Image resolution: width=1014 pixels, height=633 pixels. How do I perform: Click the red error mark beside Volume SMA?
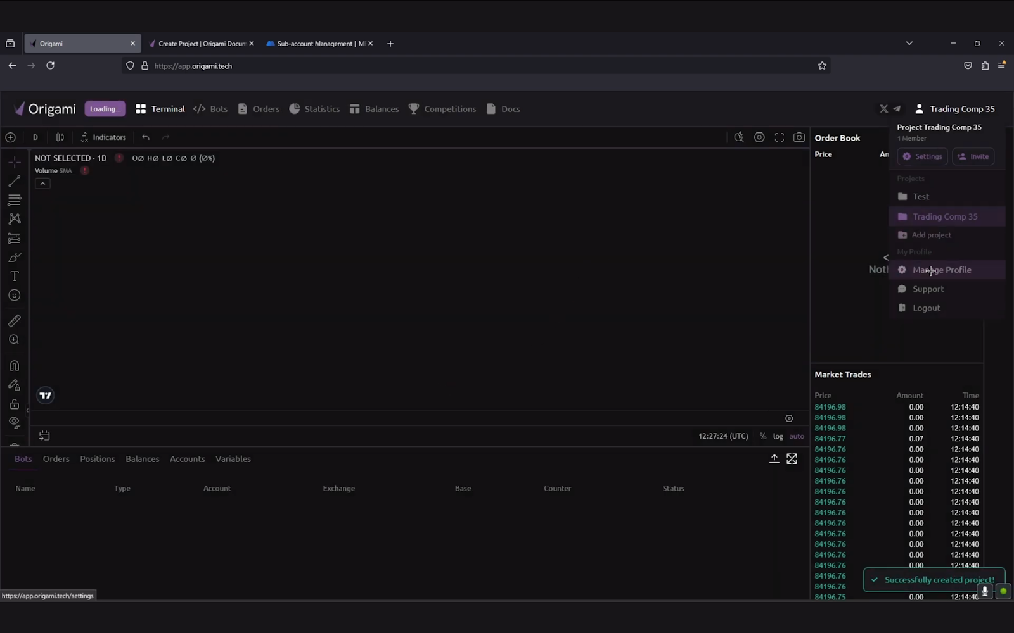pyautogui.click(x=84, y=171)
